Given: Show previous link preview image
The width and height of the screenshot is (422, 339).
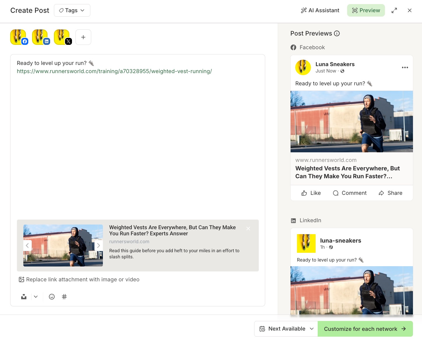Looking at the screenshot, I should pyautogui.click(x=27, y=246).
